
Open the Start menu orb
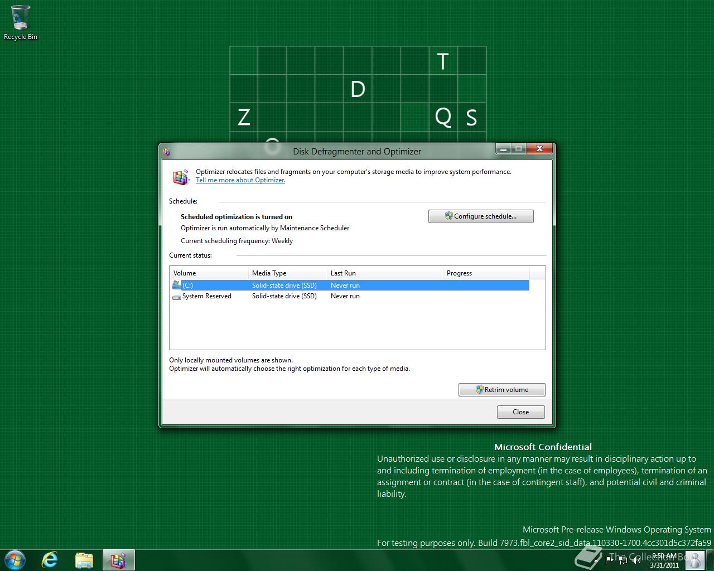pos(15,560)
